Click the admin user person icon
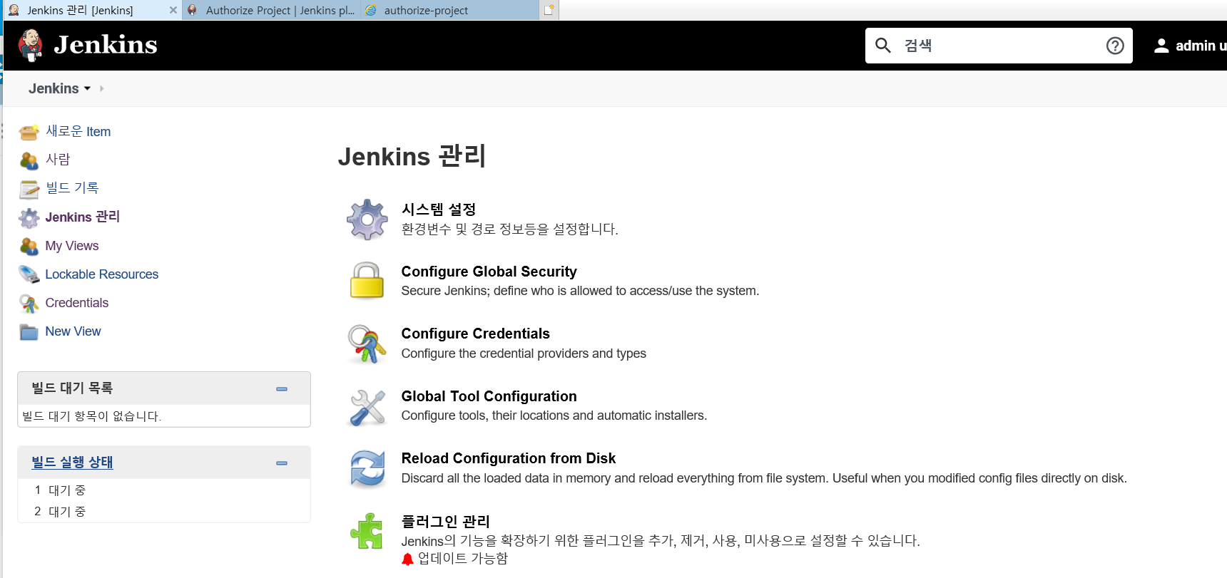Viewport: 1227px width, 578px height. [1161, 46]
